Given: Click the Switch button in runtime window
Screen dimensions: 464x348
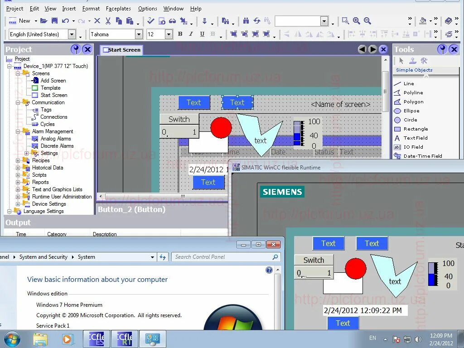Looking at the screenshot, I should point(314,260).
